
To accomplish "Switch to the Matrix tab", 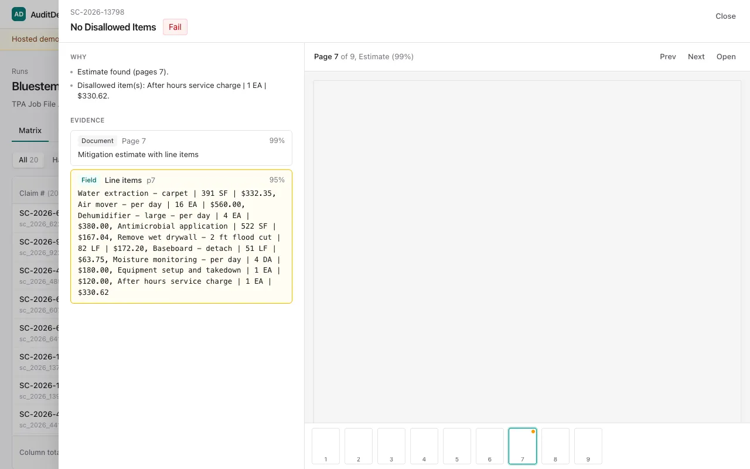I will pyautogui.click(x=30, y=130).
